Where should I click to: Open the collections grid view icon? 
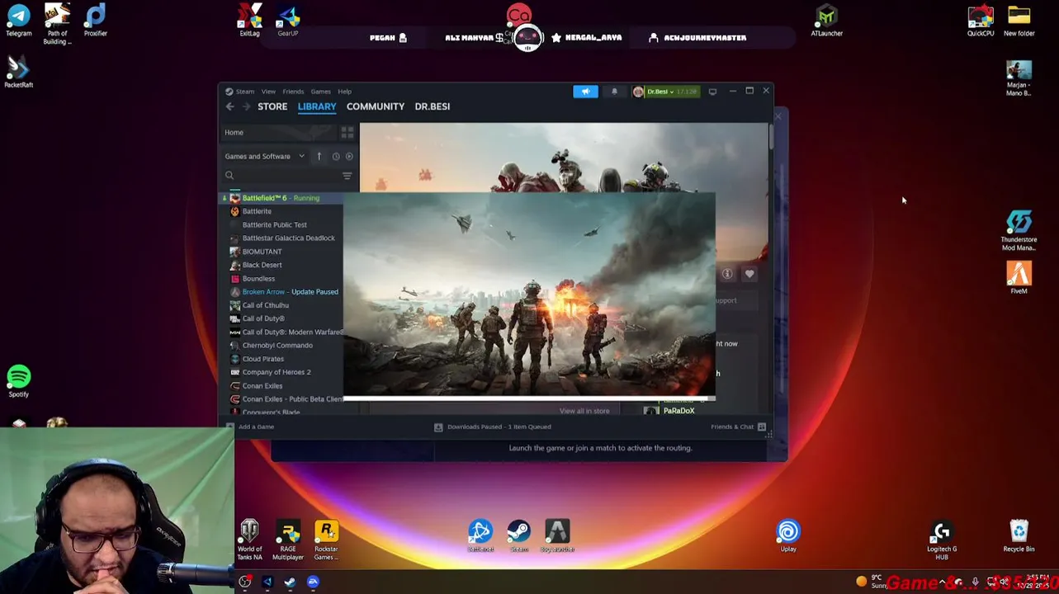[x=347, y=132]
